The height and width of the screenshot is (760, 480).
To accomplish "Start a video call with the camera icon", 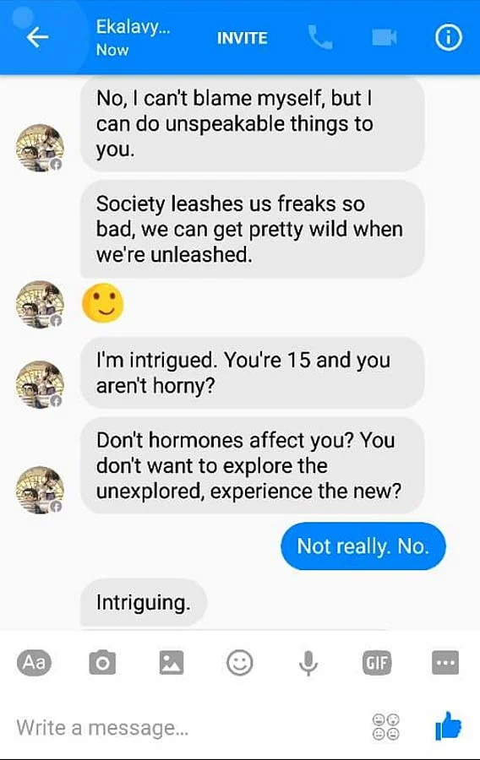I will 385,37.
